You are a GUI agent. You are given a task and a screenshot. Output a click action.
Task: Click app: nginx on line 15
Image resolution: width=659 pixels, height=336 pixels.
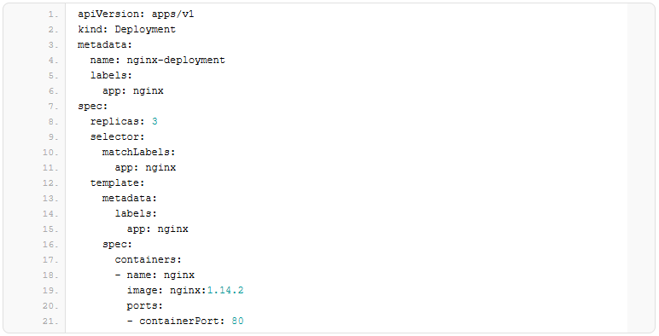pyautogui.click(x=158, y=229)
